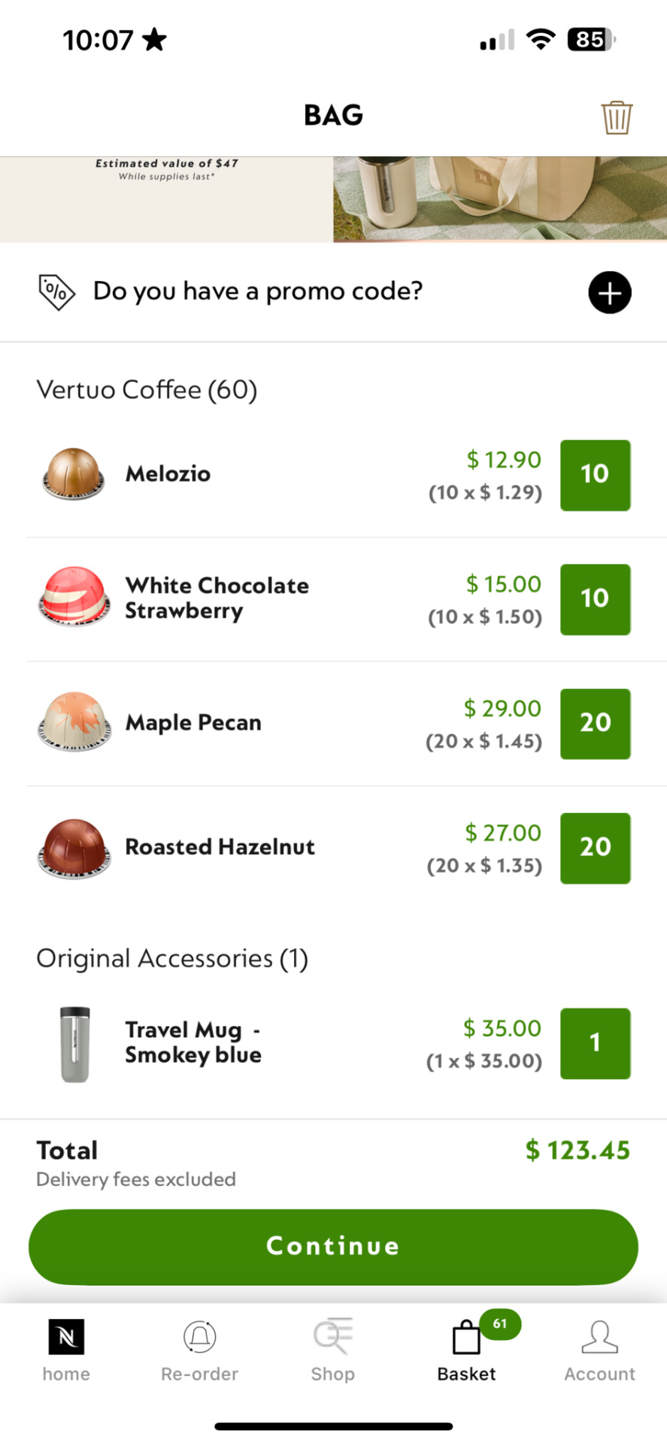Open the Re-order tab
The height and width of the screenshot is (1443, 667).
point(199,1350)
